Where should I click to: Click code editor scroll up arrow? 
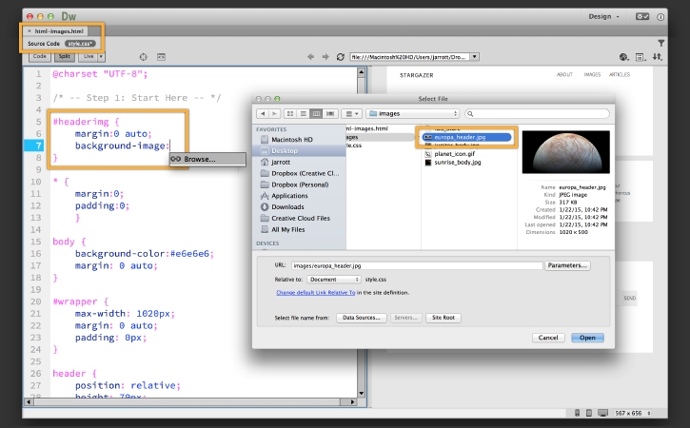pos(362,72)
